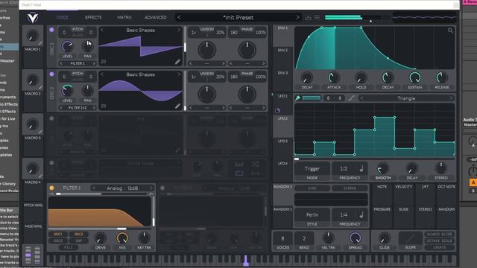The width and height of the screenshot is (477, 268).
Task: Open OSC 1 wavetable edit pencil
Action: (177, 62)
